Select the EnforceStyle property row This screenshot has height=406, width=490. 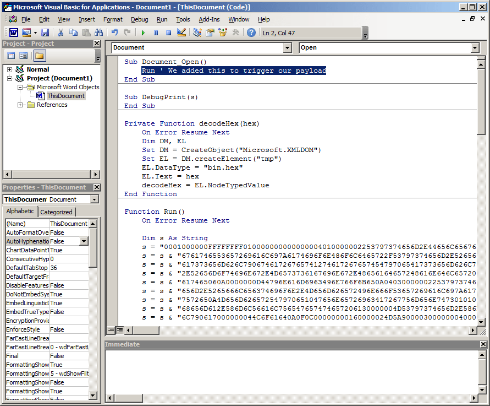click(x=47, y=329)
